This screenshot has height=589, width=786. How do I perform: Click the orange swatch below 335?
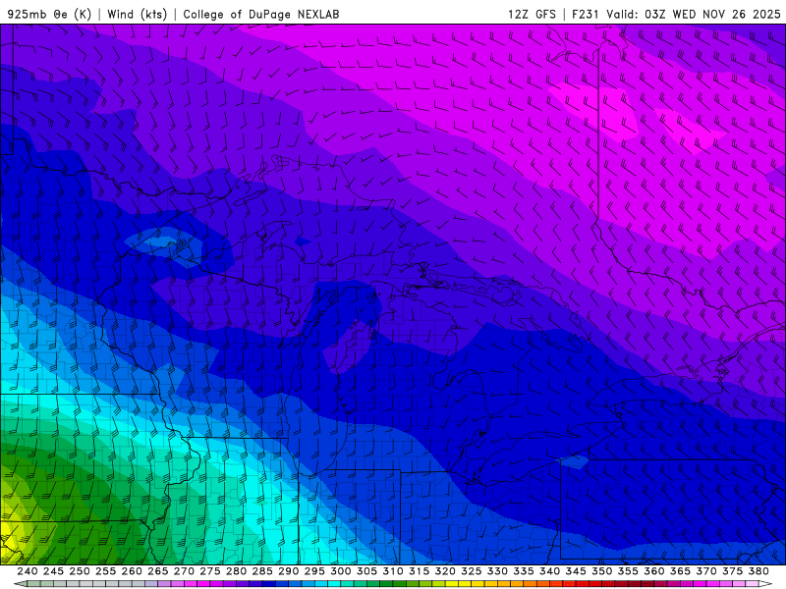click(530, 584)
